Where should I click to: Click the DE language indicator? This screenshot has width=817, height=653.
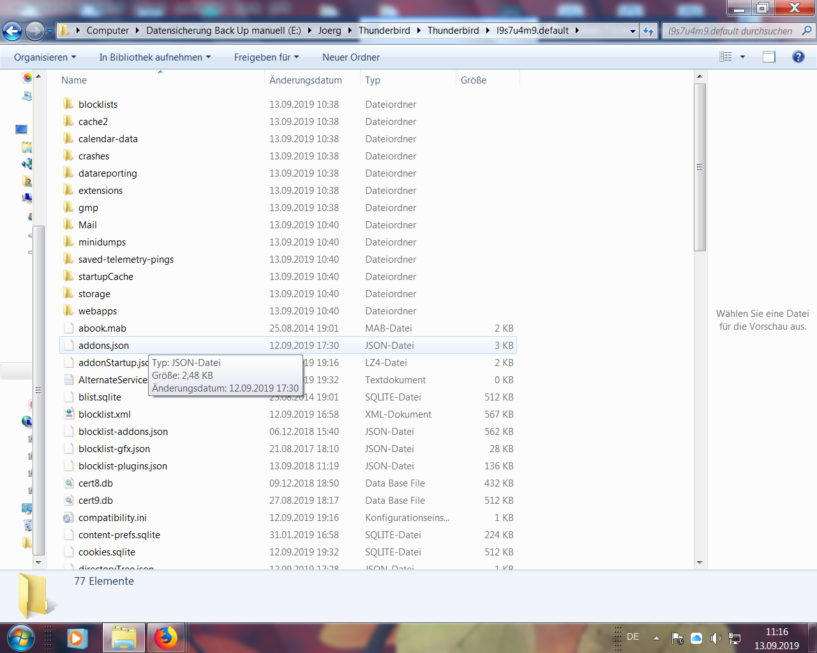(633, 636)
